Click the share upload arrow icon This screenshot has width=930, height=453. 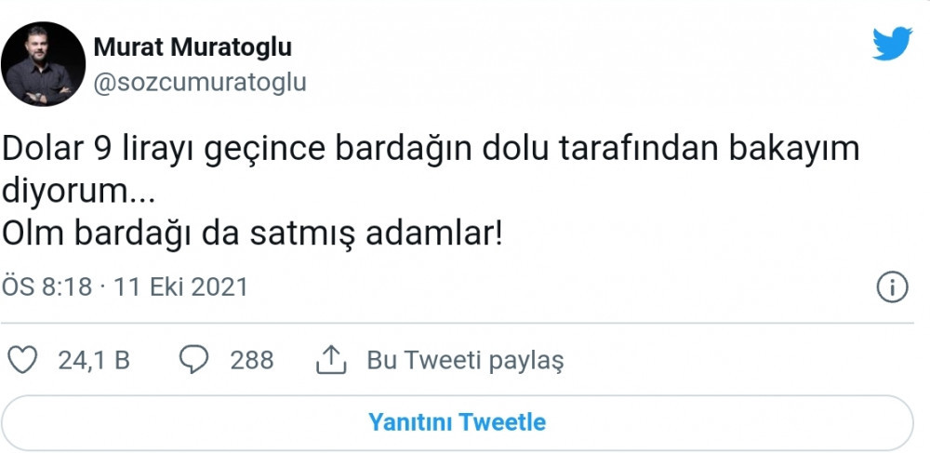pos(331,359)
